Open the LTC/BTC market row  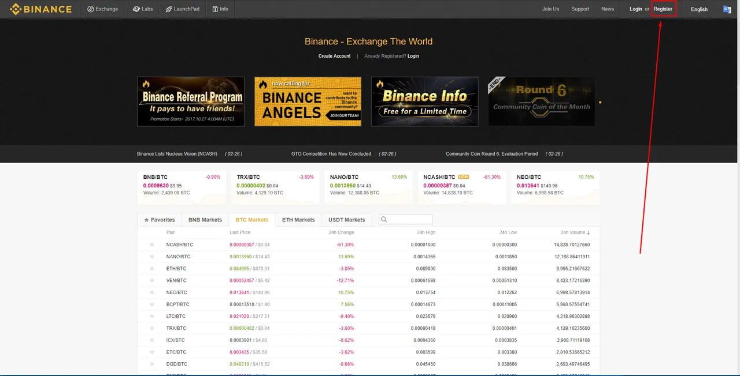pyautogui.click(x=368, y=316)
